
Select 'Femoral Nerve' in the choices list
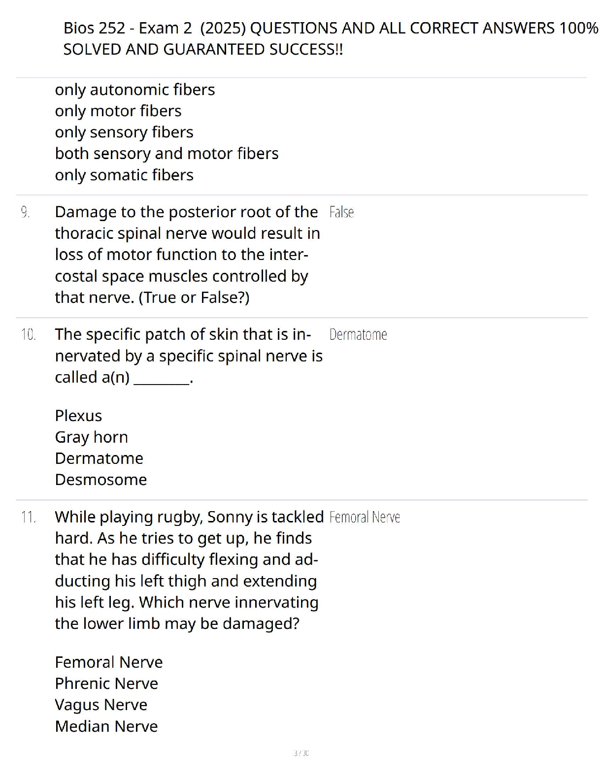(109, 662)
